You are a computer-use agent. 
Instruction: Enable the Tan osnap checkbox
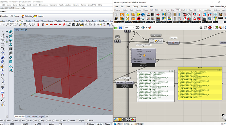[x=47, y=120]
